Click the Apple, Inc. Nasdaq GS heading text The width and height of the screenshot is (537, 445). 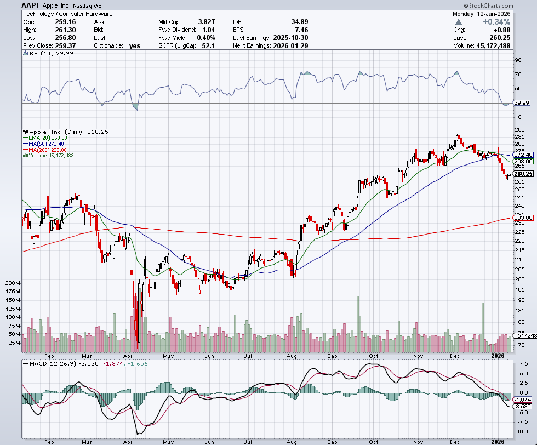pyautogui.click(x=72, y=6)
